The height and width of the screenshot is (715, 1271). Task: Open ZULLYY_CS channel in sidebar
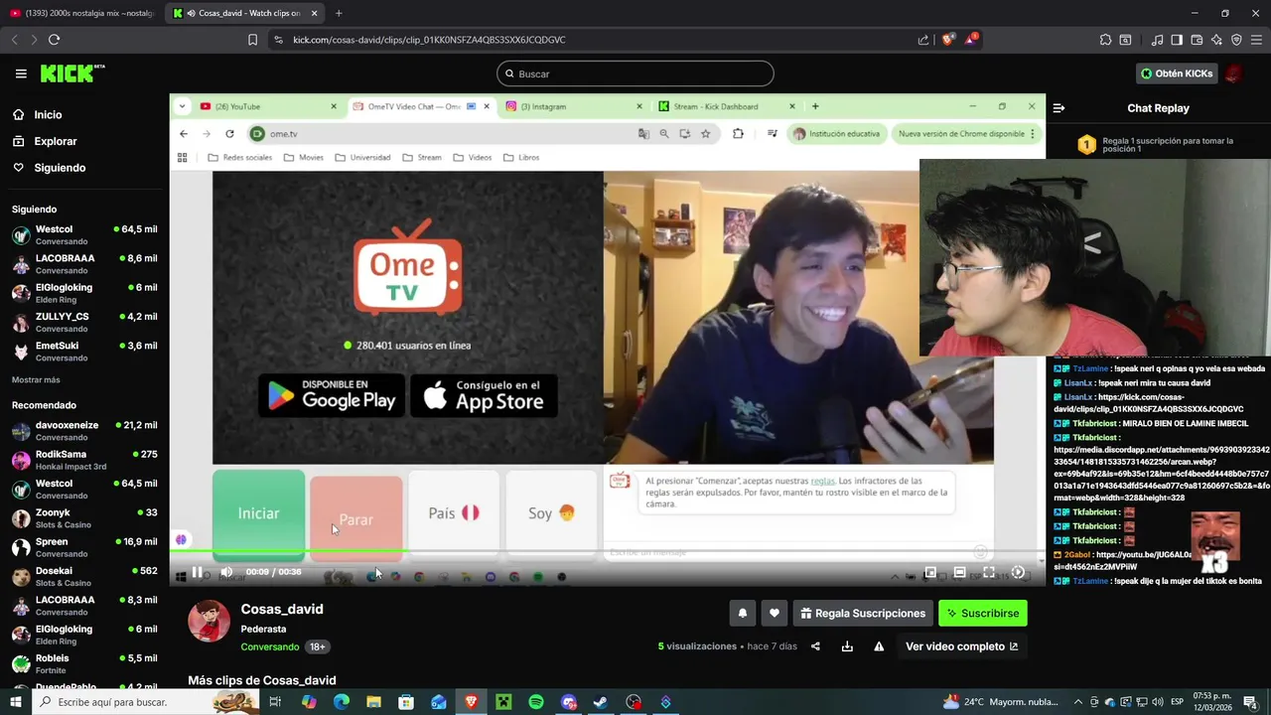[x=84, y=322]
